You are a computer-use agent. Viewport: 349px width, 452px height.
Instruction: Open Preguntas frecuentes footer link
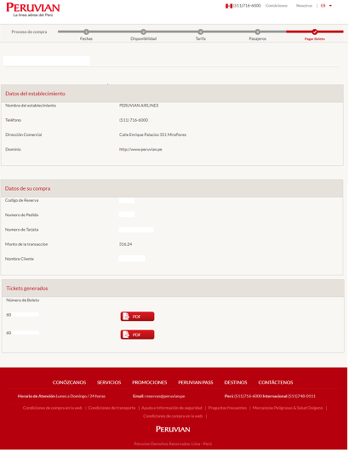(227, 408)
